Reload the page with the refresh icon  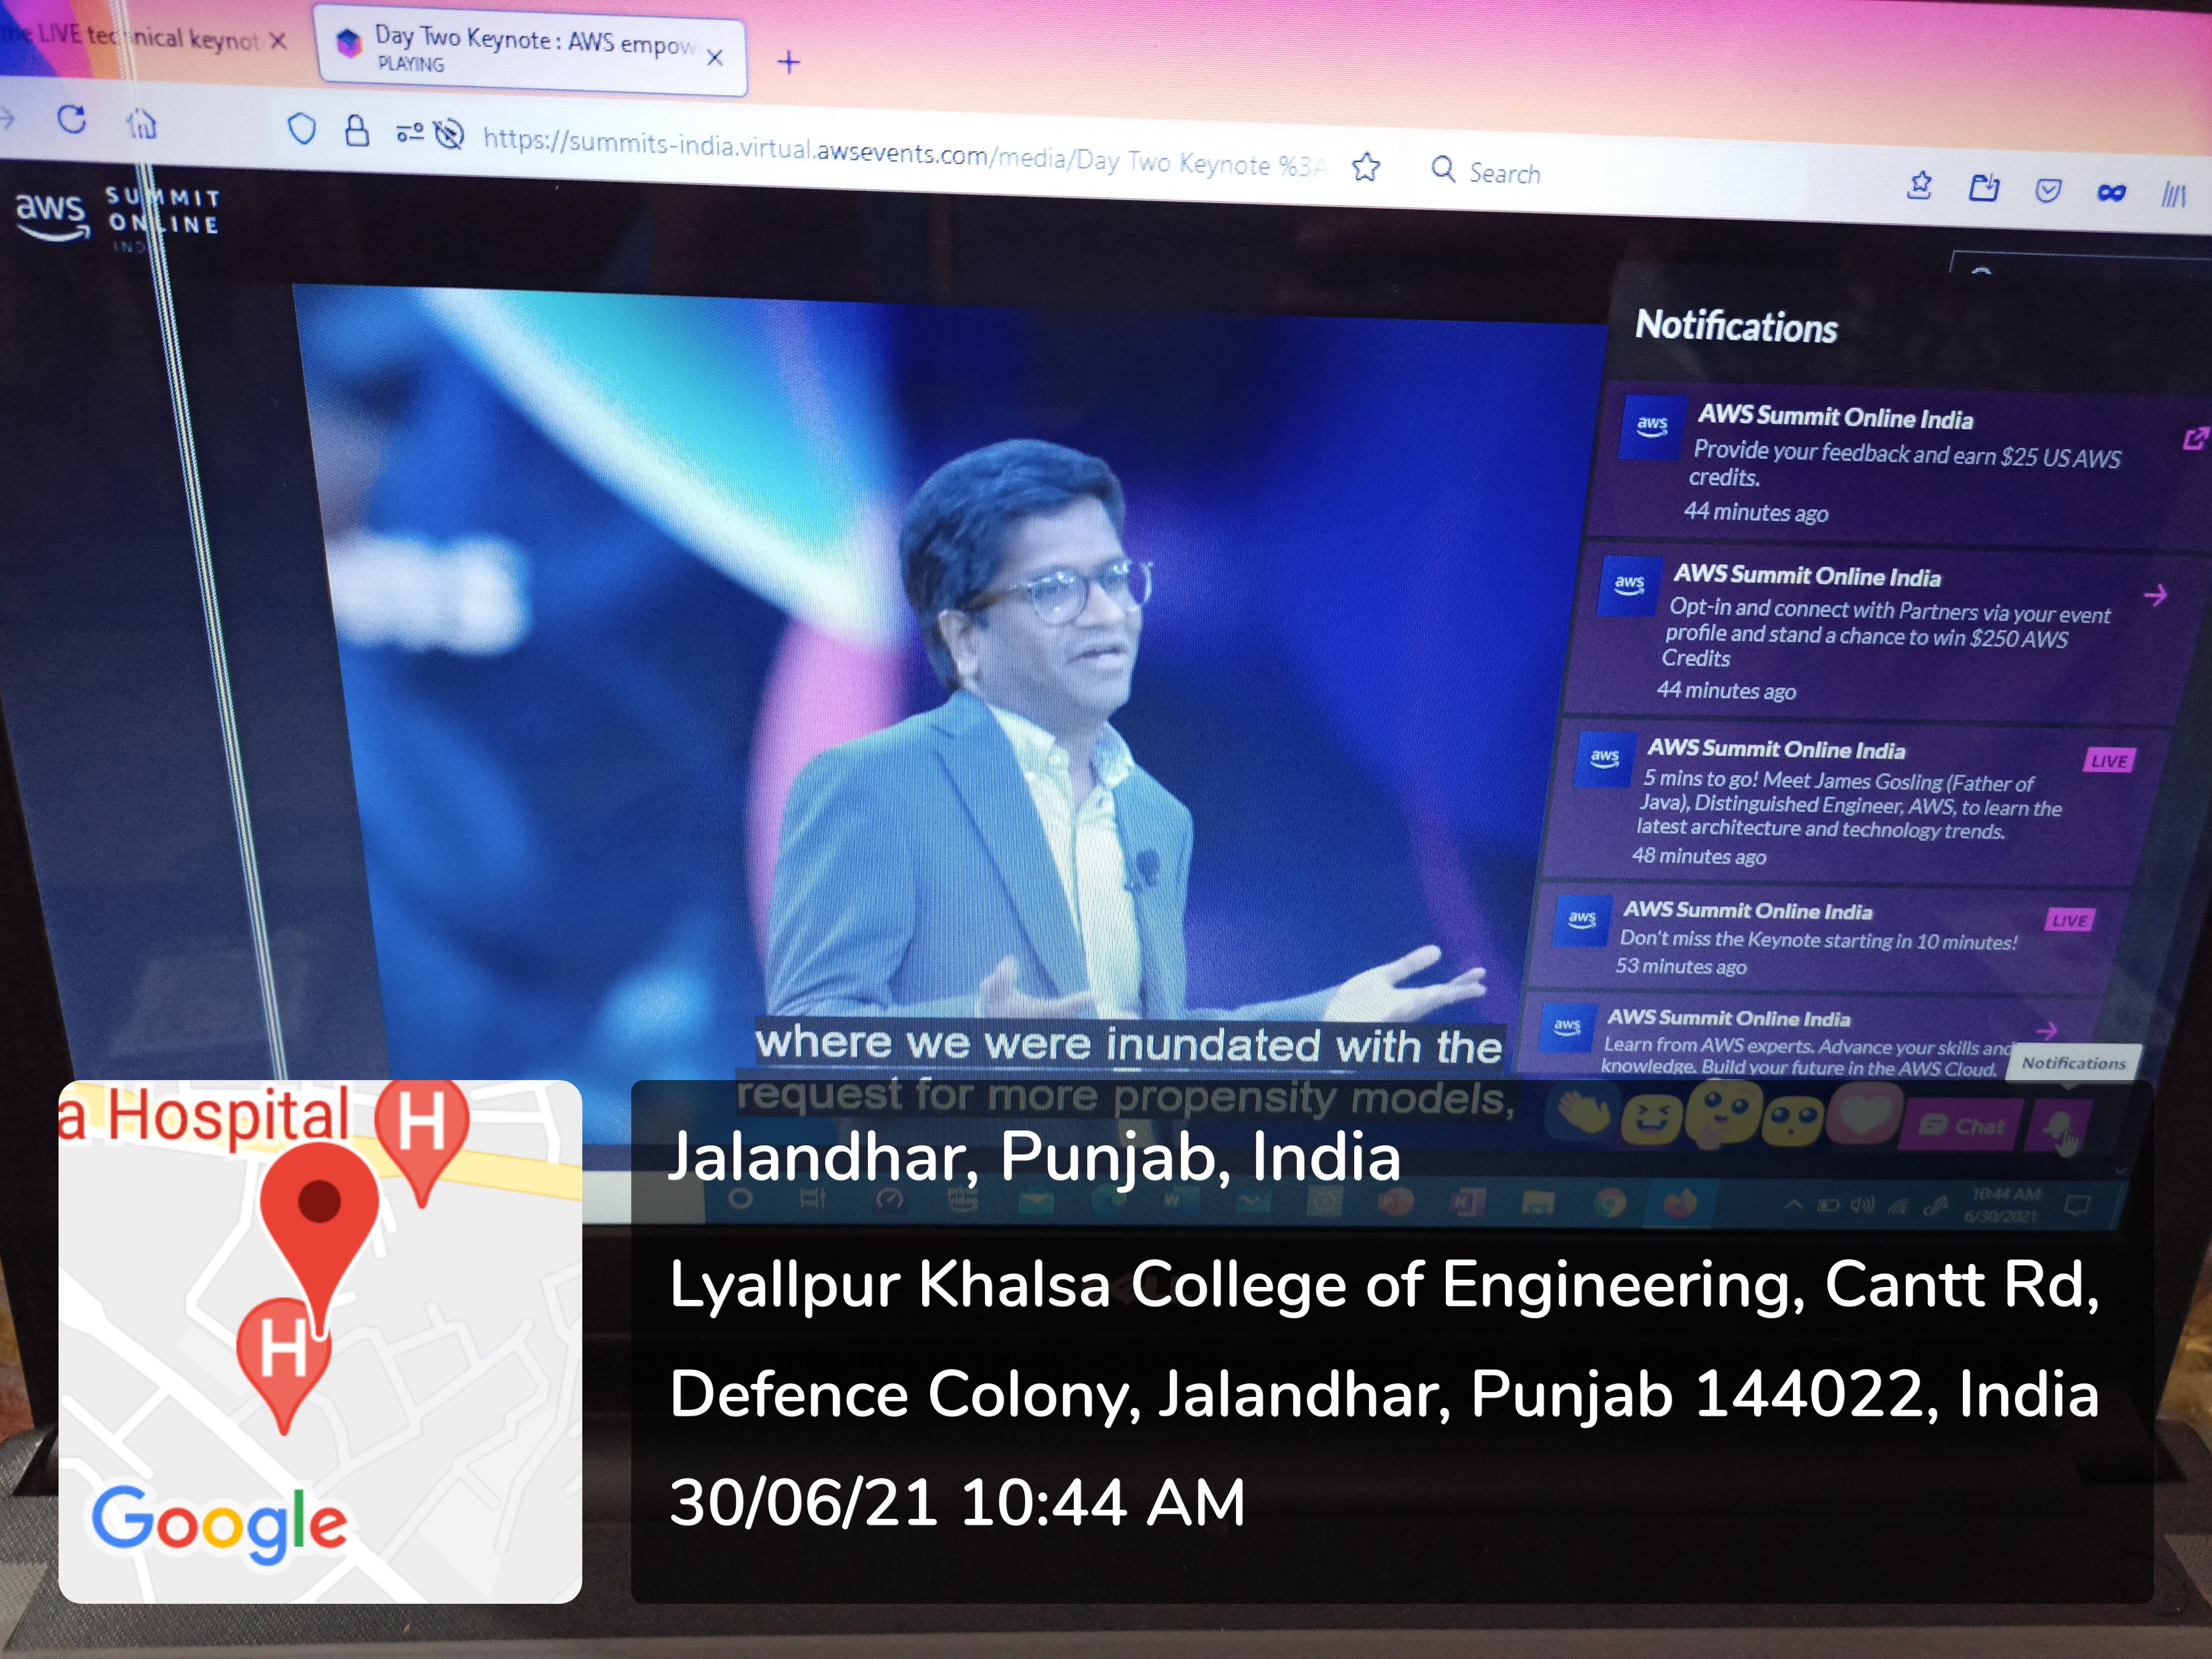coord(72,119)
